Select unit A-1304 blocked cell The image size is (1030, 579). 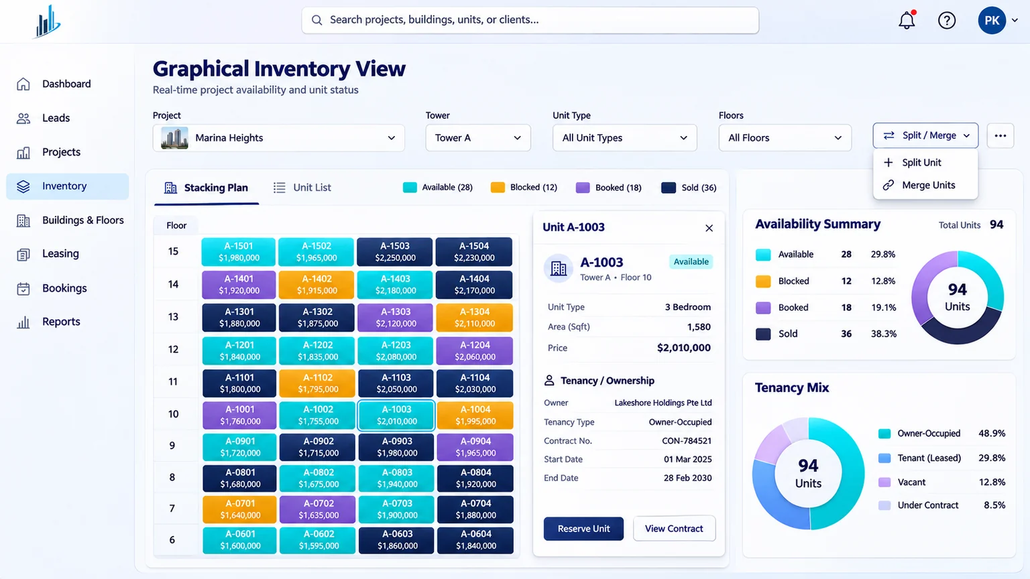click(474, 318)
